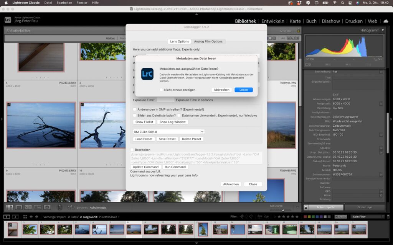
Task: Select the Lens Options tab
Action: [180, 41]
